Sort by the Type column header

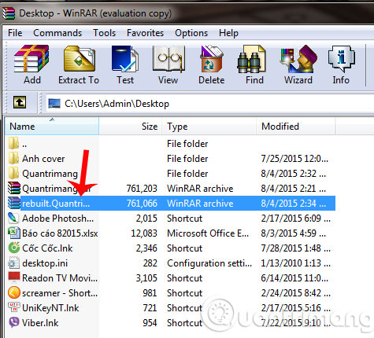209,127
